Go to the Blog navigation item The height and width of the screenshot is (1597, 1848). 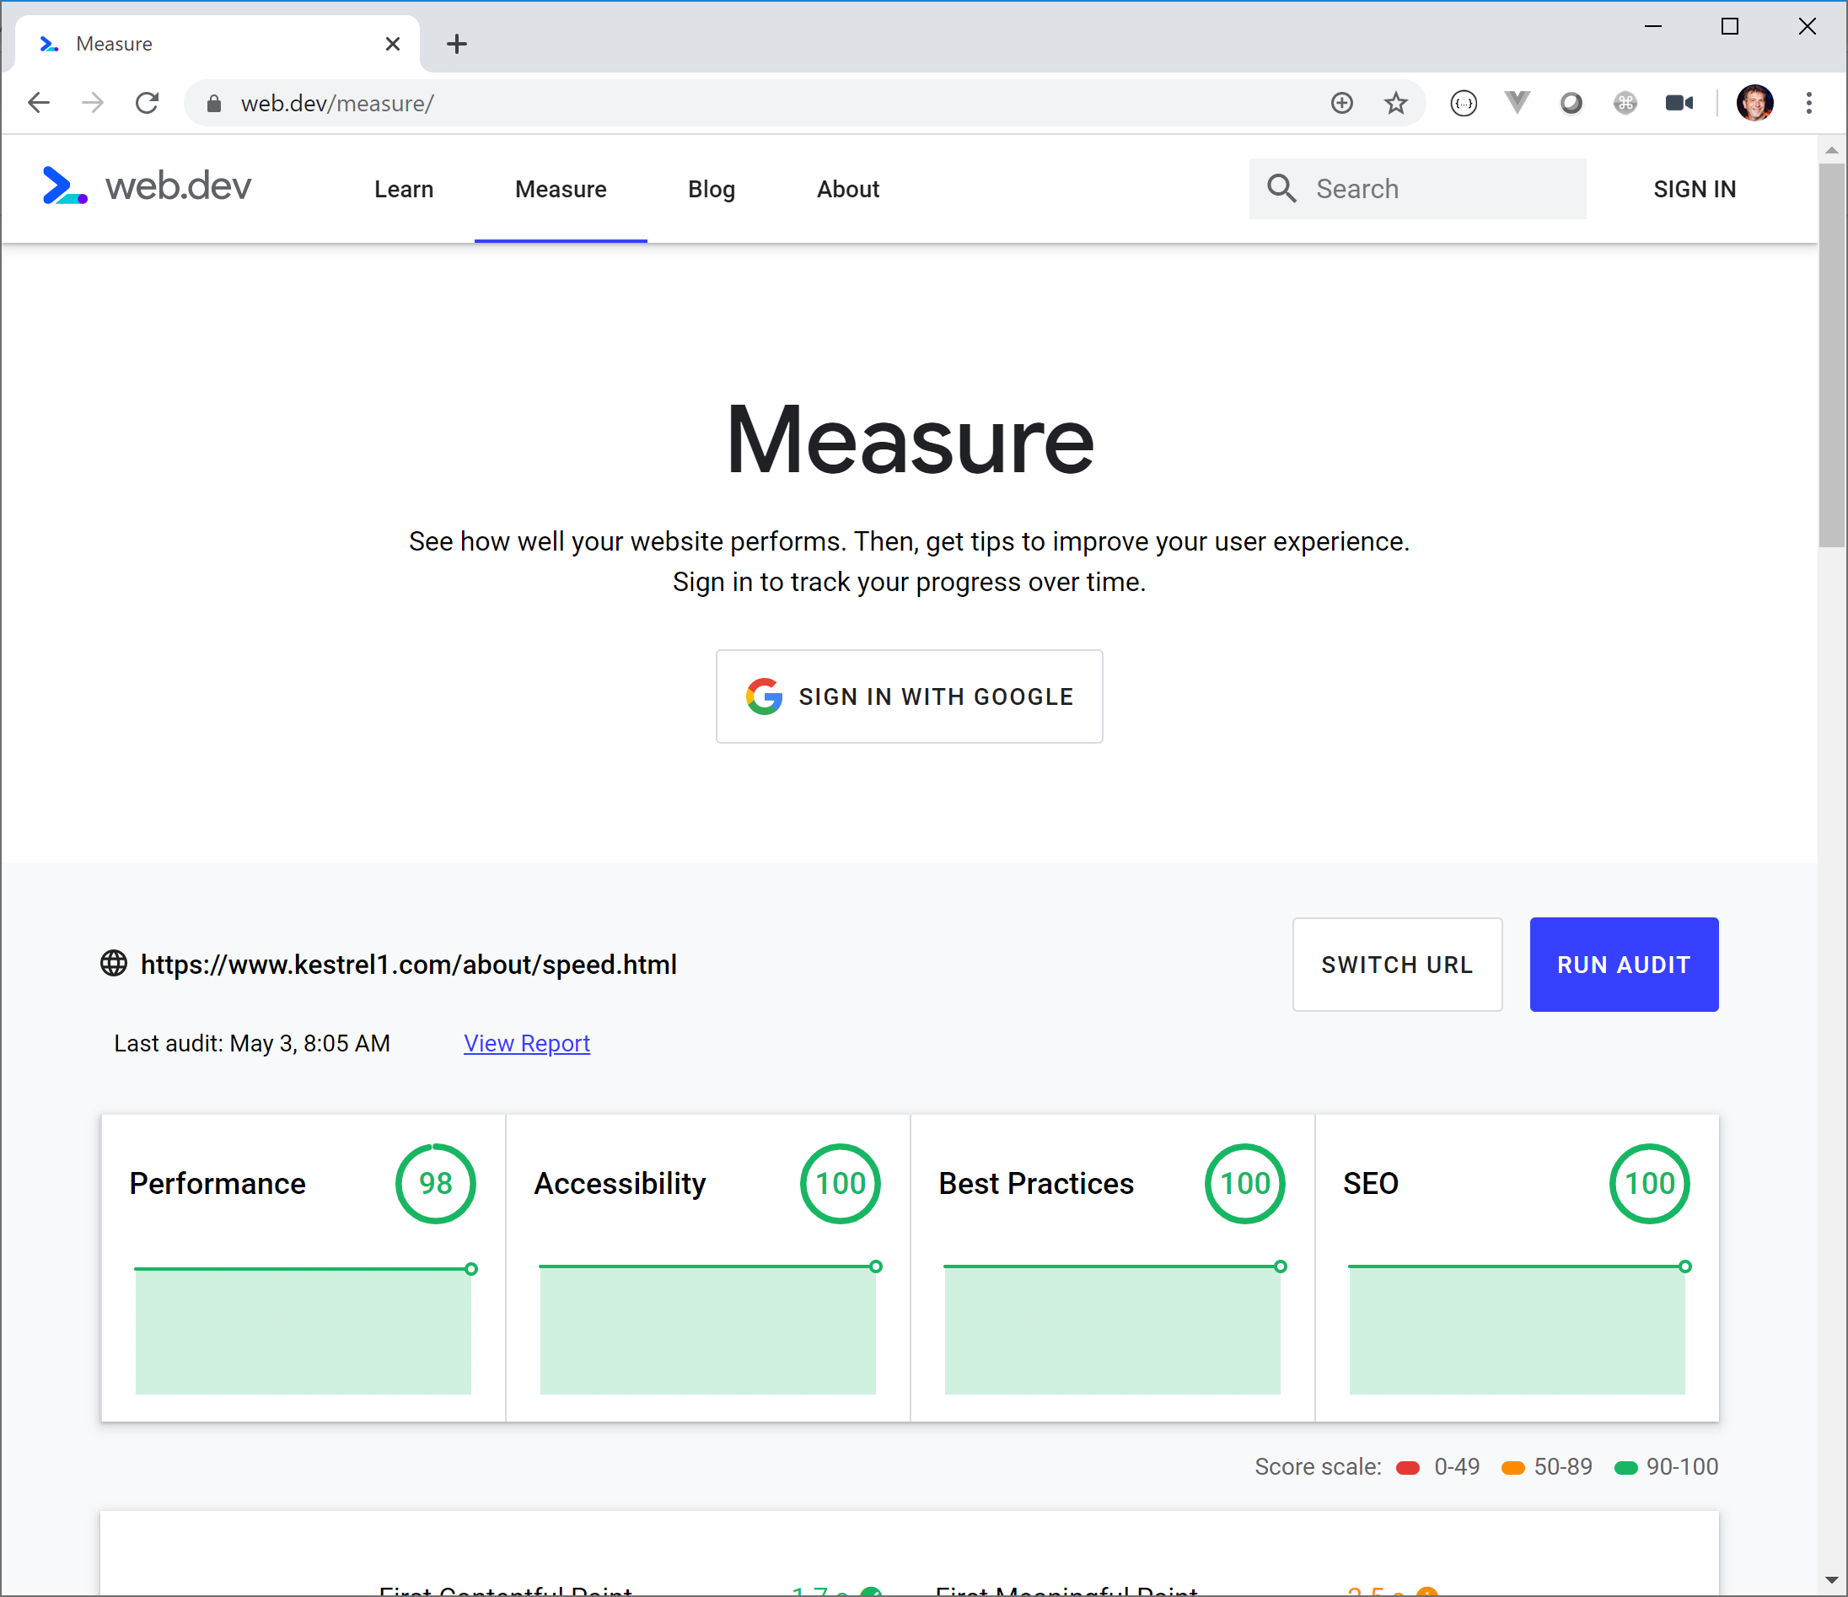(x=711, y=189)
